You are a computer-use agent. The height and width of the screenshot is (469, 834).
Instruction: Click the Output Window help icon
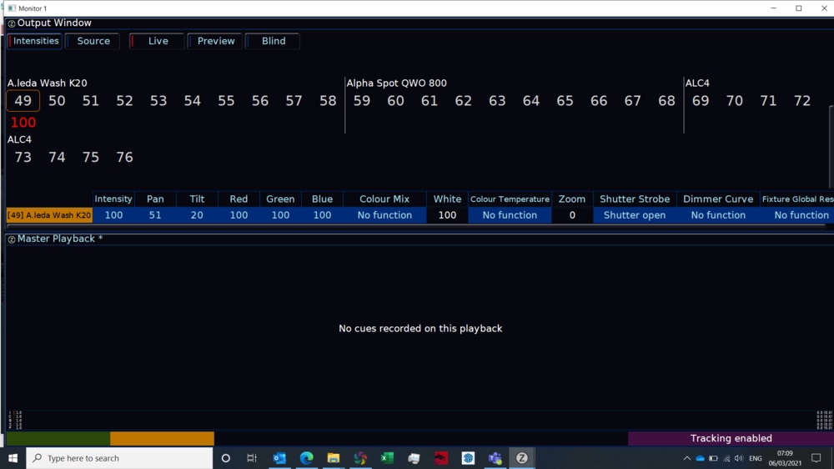11,23
